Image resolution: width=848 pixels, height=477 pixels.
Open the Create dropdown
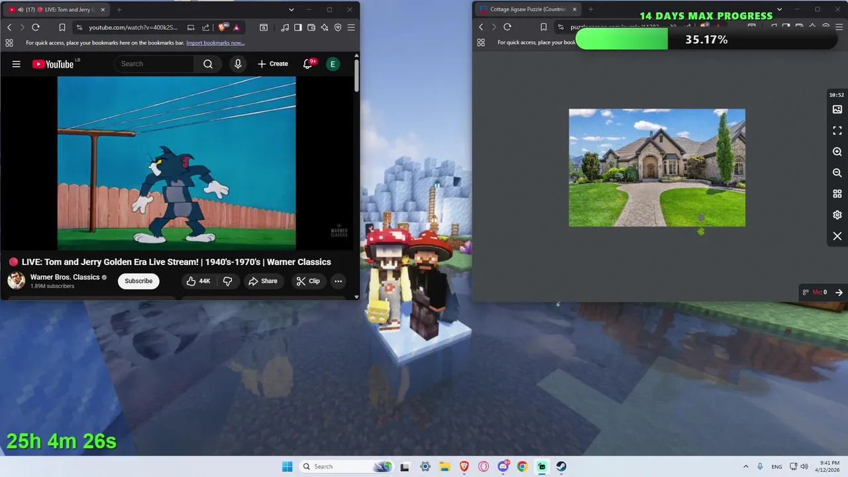273,64
